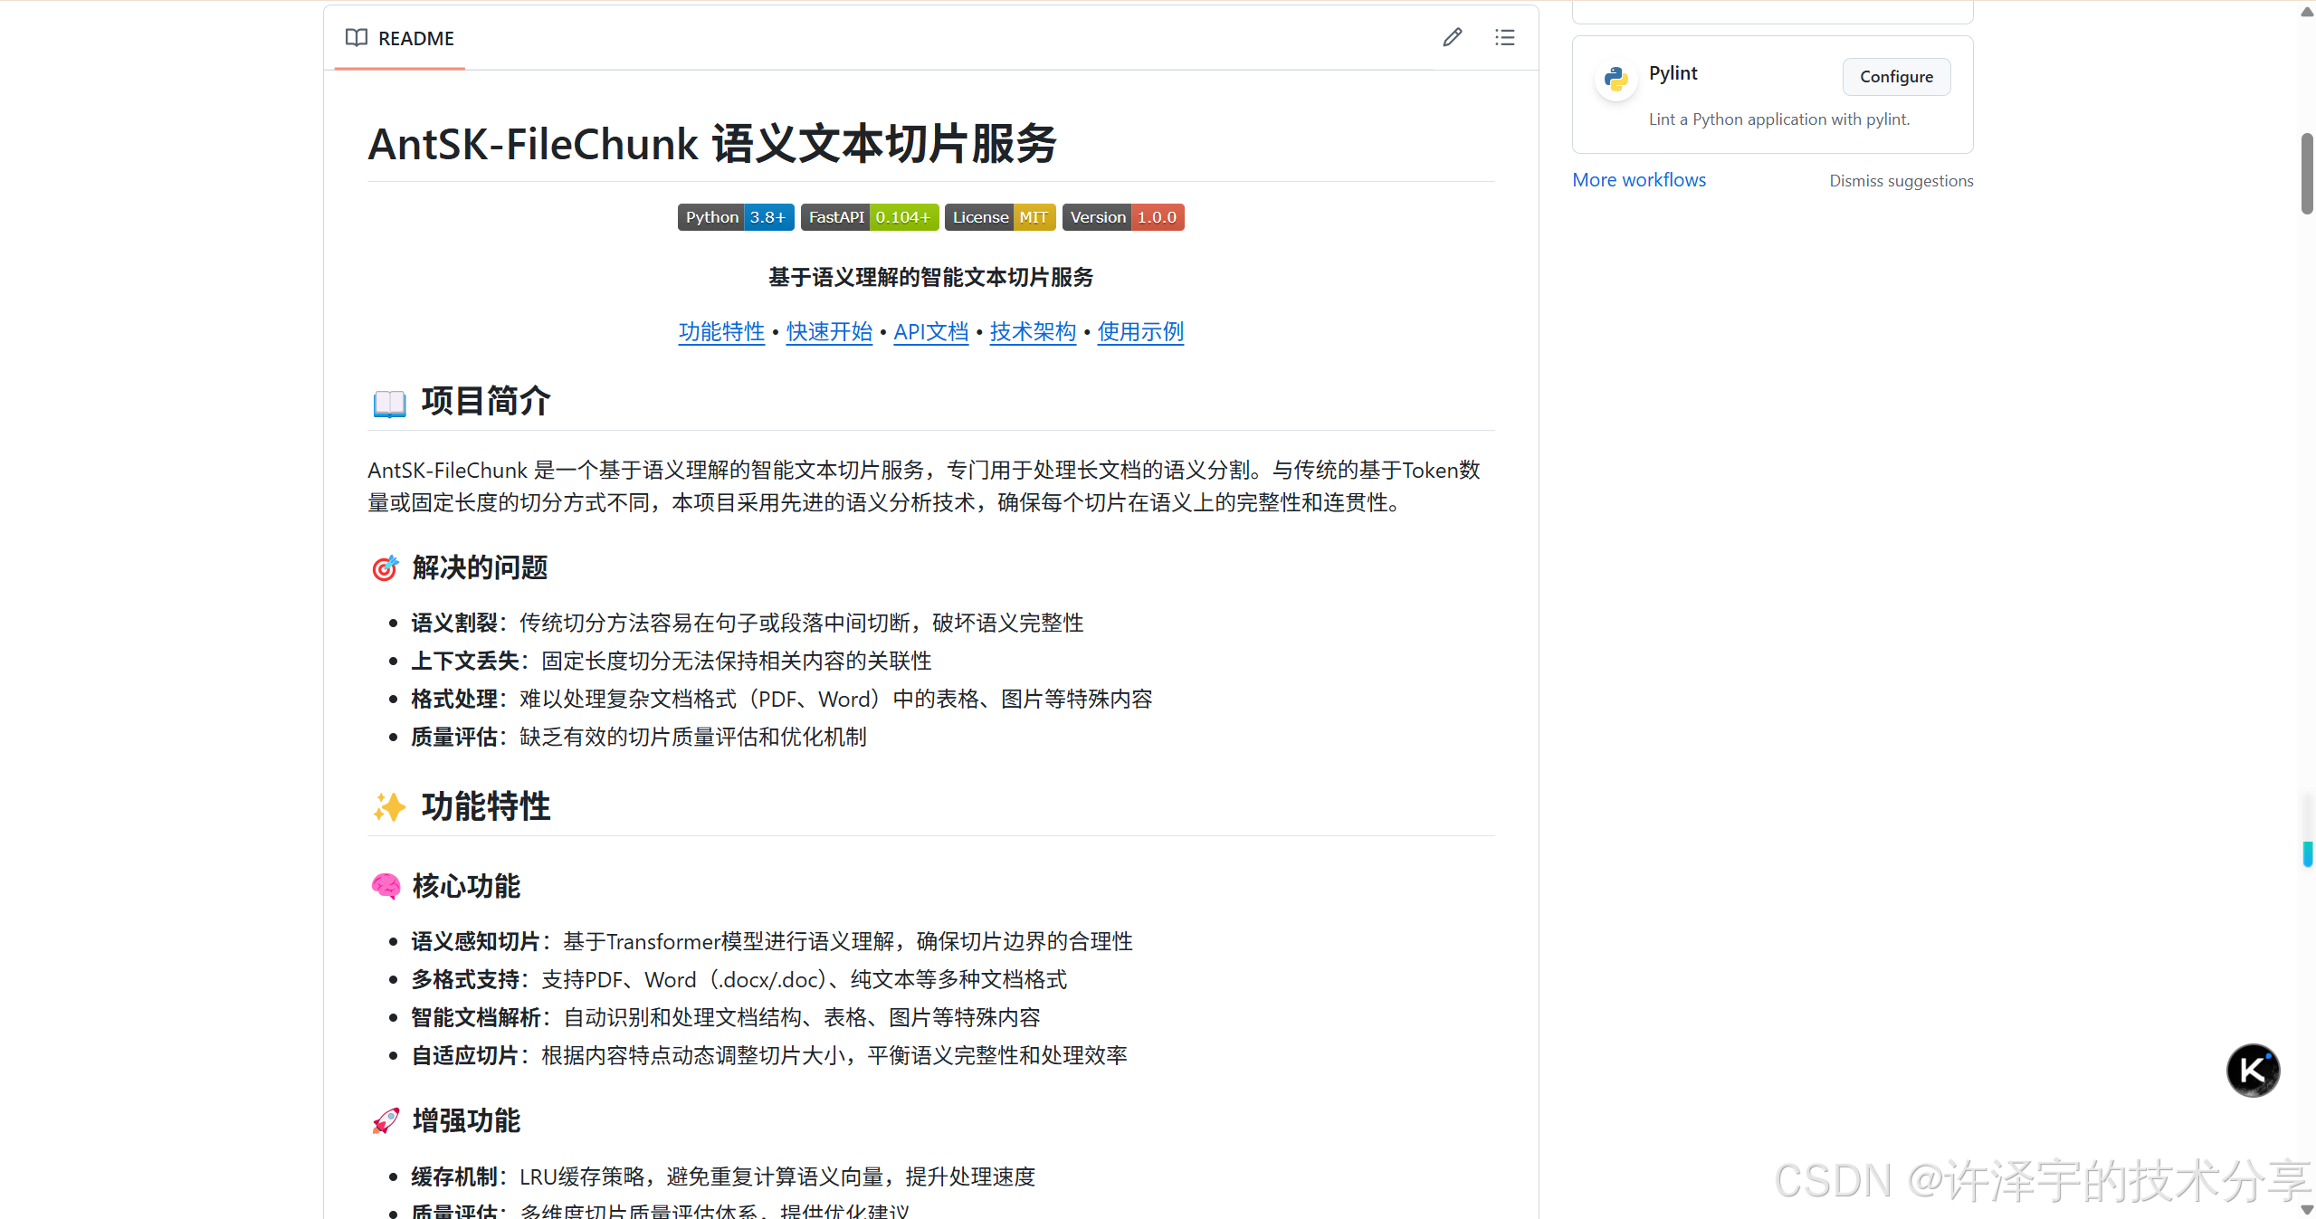Click the 缓存机制 bullet item

(x=723, y=1176)
